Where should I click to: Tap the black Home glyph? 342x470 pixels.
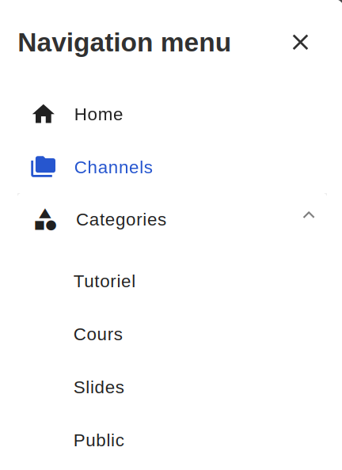tap(44, 114)
